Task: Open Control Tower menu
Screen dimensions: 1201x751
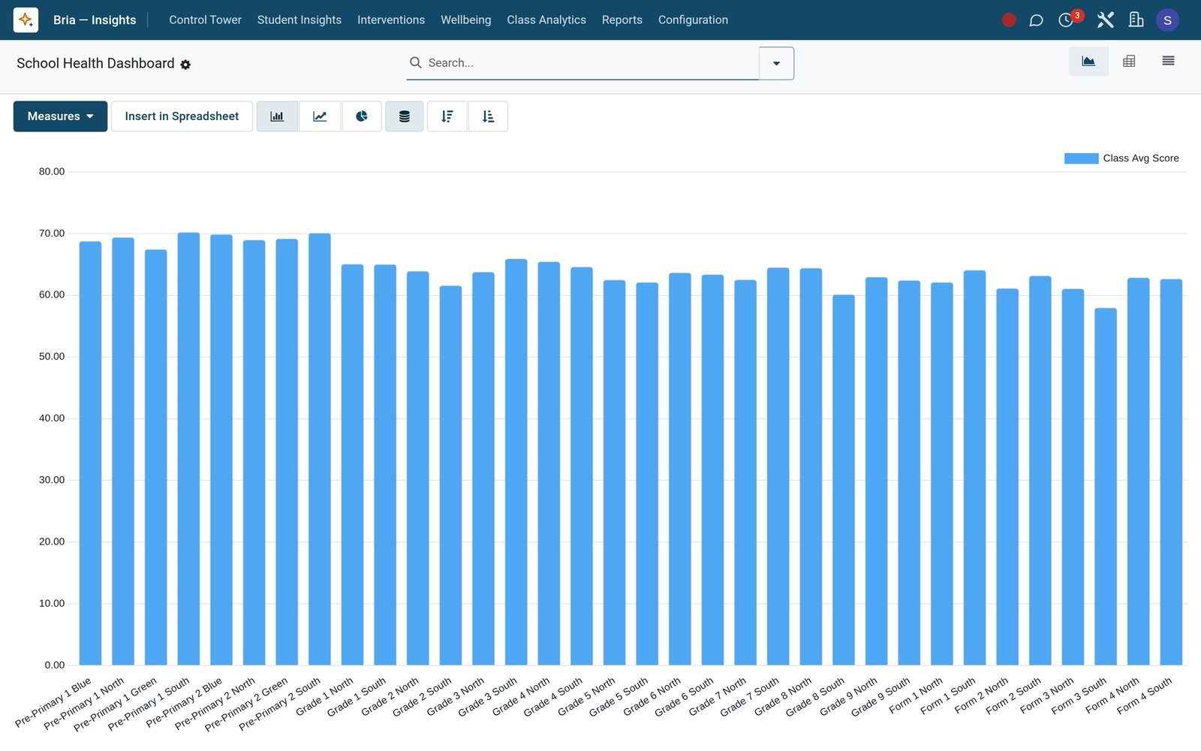Action: pos(205,20)
